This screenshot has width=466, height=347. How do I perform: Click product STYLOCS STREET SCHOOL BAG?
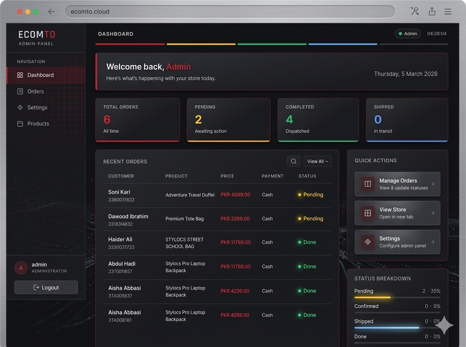coord(184,243)
